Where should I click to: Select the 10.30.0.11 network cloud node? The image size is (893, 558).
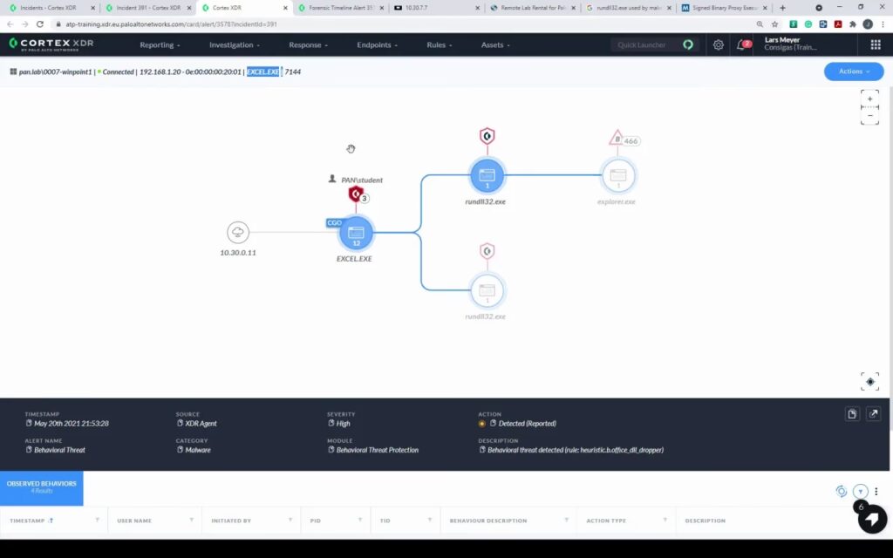point(238,232)
